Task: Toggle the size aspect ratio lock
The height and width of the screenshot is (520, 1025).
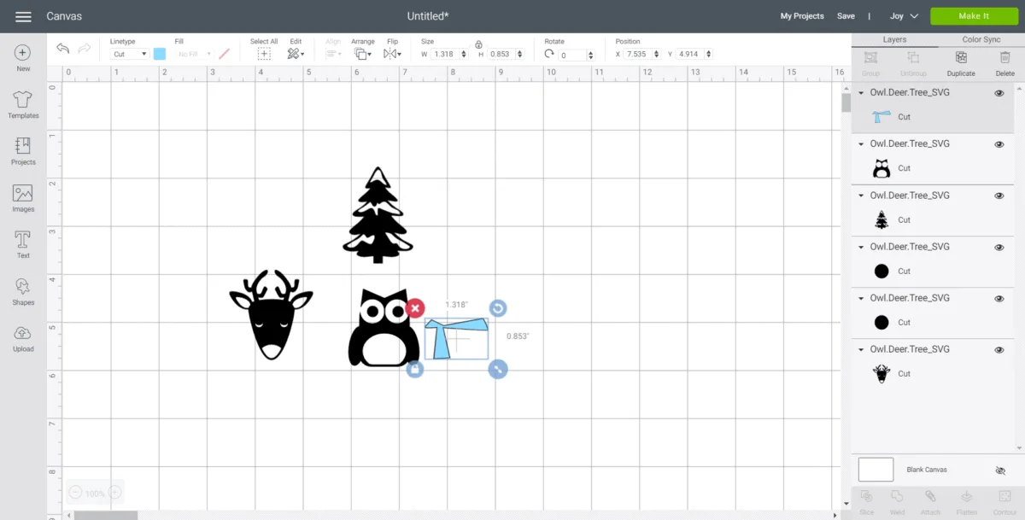Action: pos(478,44)
